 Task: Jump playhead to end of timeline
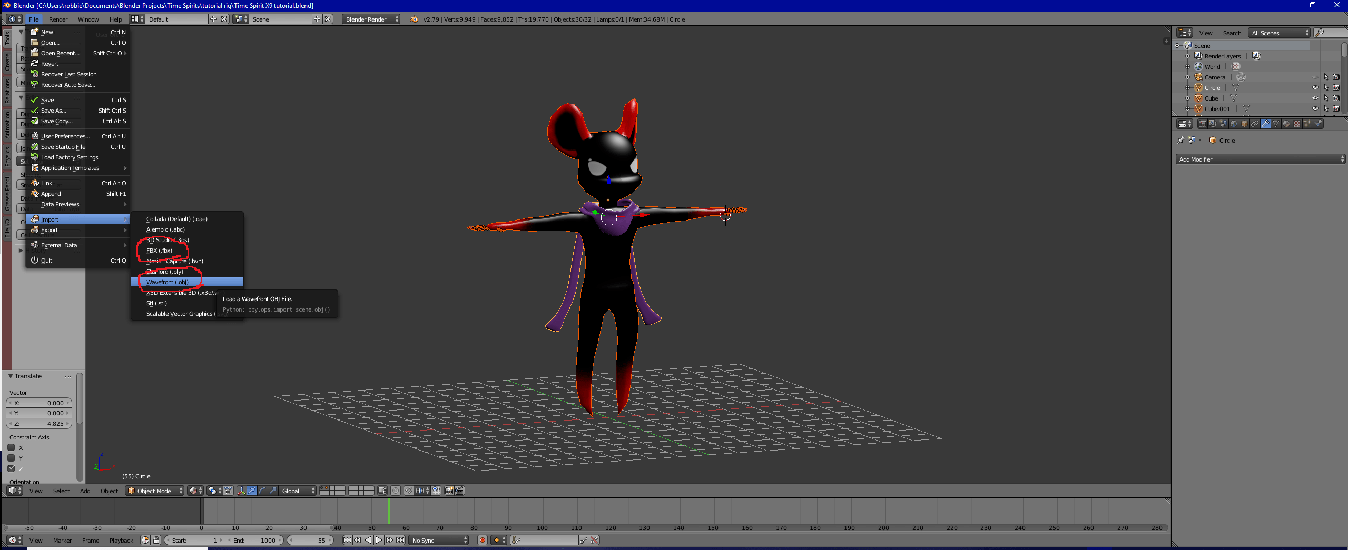[400, 540]
